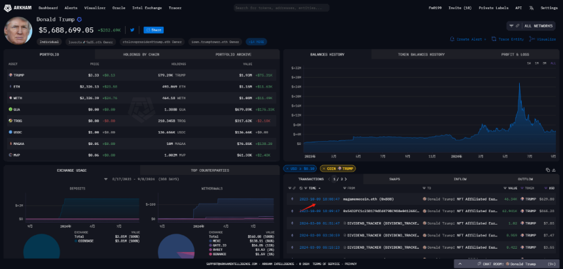
Task: Download transactions using the download icon
Action: [554, 170]
